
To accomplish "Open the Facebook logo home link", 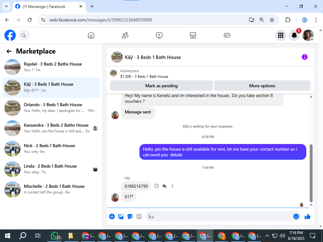I will click(10, 35).
